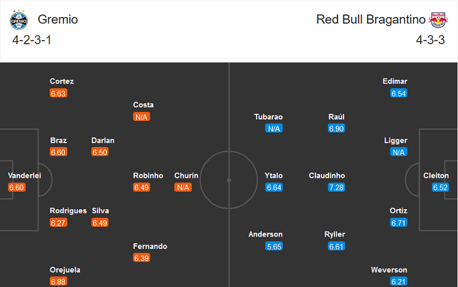Click Churin's N/A rating badge

pyautogui.click(x=183, y=188)
